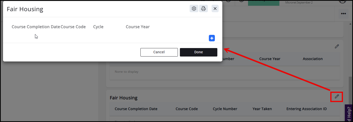Click dialog's Course Year column header
Screen dimensions: 353x122
[138, 27]
